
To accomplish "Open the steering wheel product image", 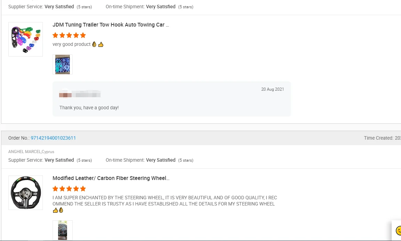I will click(26, 193).
